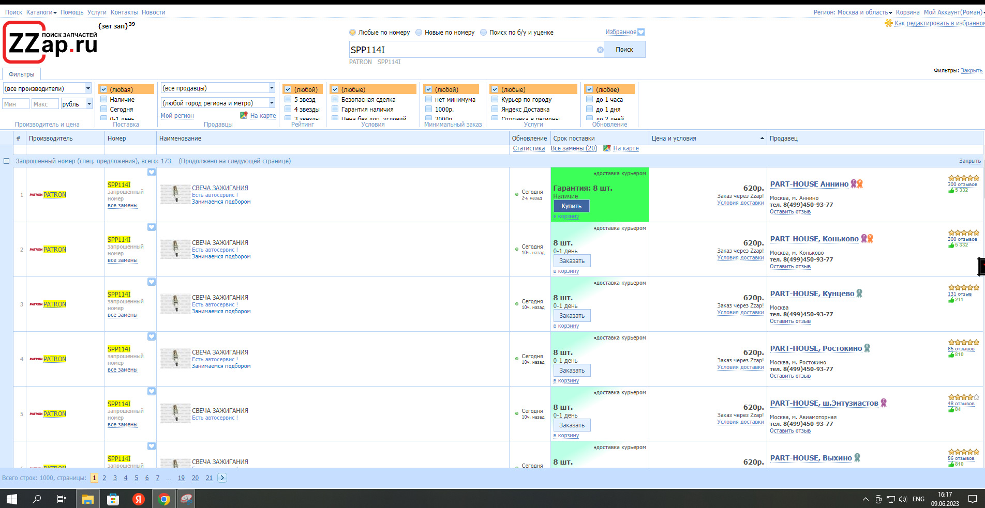
Task: Open Yandex browser from taskbar
Action: (x=138, y=499)
